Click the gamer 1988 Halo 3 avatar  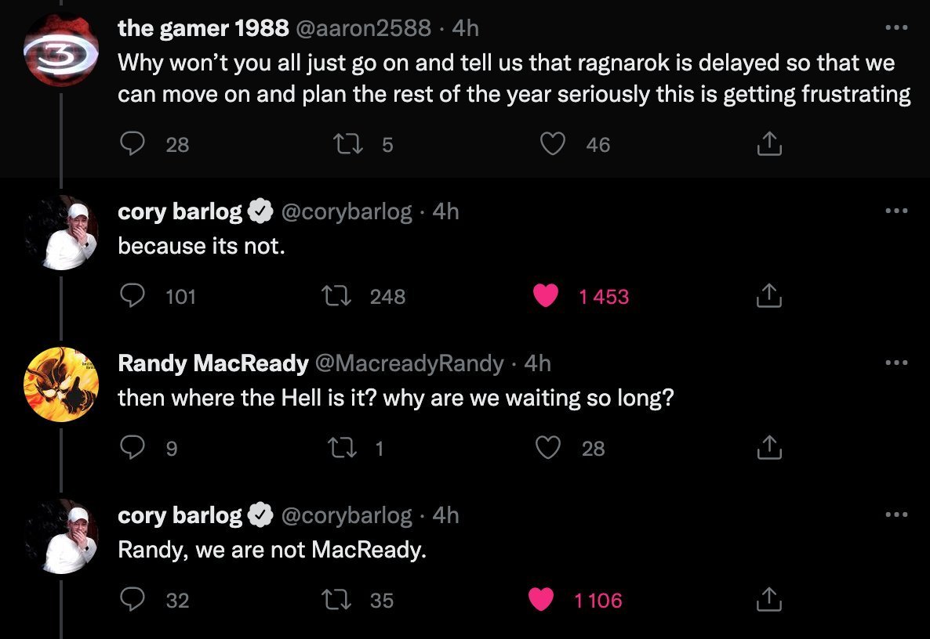[60, 50]
